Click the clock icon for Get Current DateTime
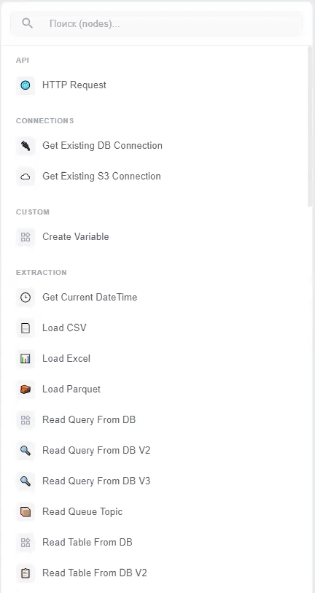This screenshot has height=593, width=315. 26,298
